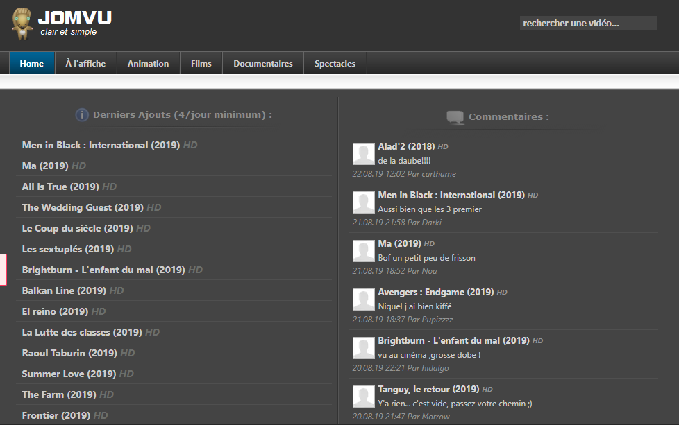Click the comment 'vu au cinéma ,grosse dobe !'
The width and height of the screenshot is (679, 425).
[429, 355]
